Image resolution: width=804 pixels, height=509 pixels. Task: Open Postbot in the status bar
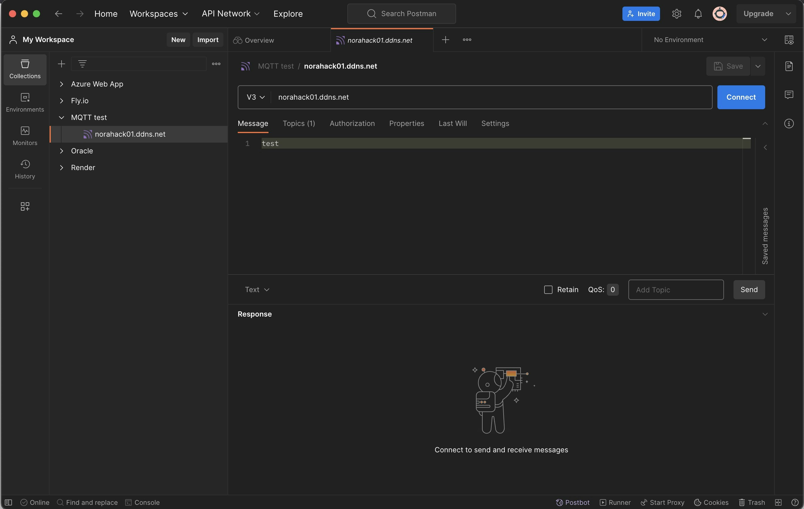(572, 502)
